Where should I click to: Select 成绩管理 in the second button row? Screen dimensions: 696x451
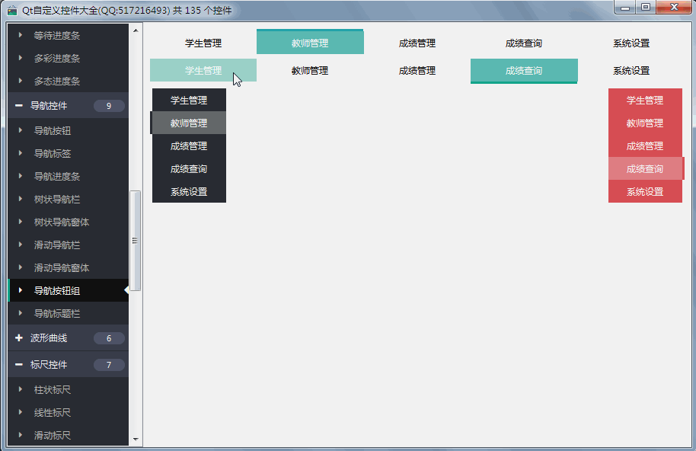tap(417, 71)
